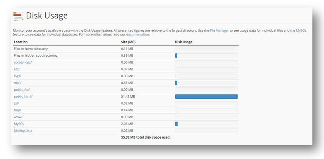The image size is (324, 159).
Task: Click the hidden subdirectories usage bar
Action: [x=206, y=56]
